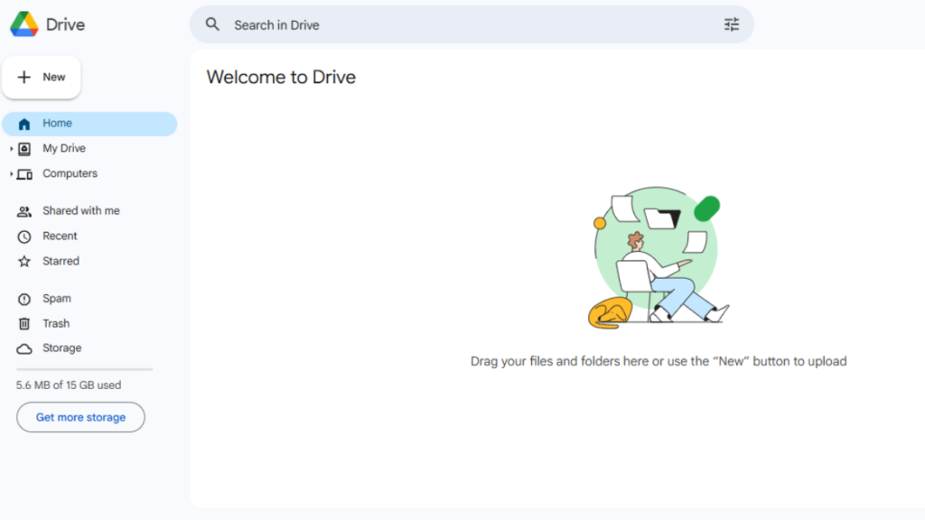Image resolution: width=925 pixels, height=520 pixels.
Task: Click the Starred items star icon
Action: tap(25, 261)
